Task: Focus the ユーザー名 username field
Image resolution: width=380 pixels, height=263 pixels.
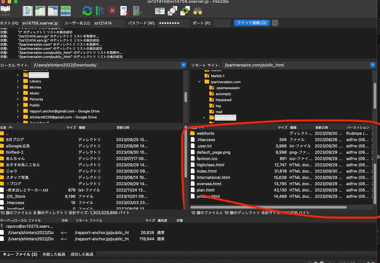Action: point(109,23)
